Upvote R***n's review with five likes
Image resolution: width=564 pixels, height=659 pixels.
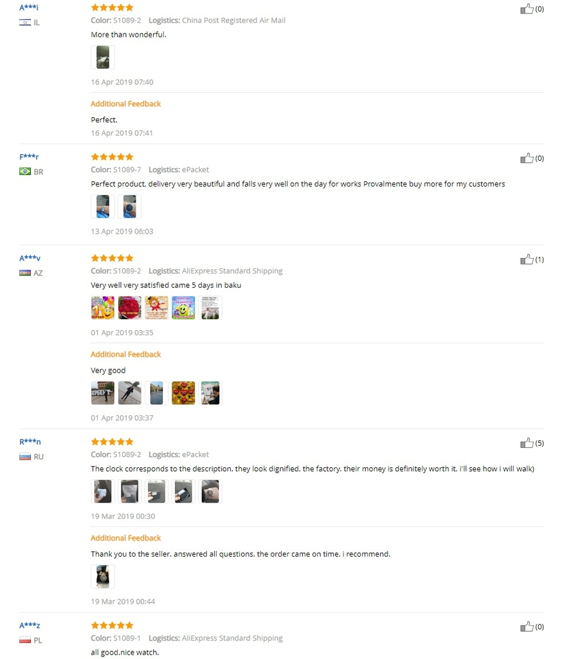(527, 443)
